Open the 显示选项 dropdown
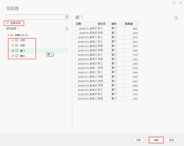 point(13,28)
